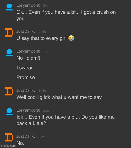The height and width of the screenshot is (148, 131).
Task: Select JustDark's avatar on 'Well cool Ig' message
Action: click(x=9, y=91)
